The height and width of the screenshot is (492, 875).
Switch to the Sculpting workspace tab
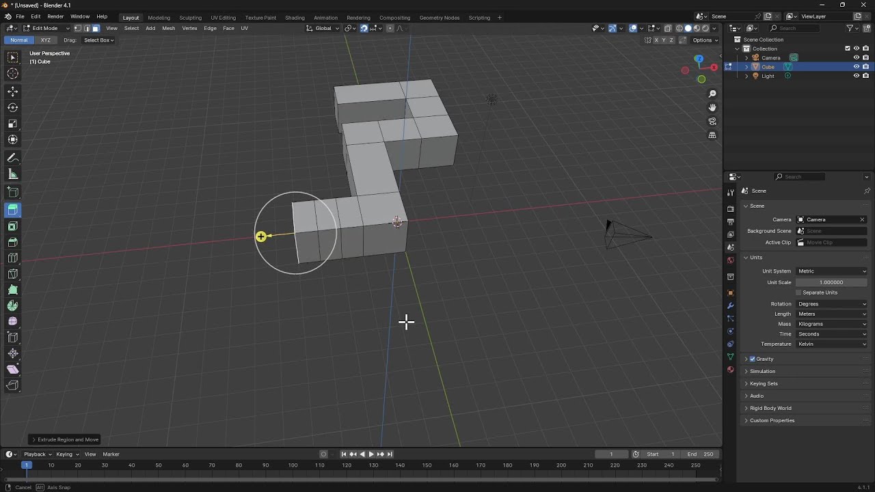coord(190,18)
